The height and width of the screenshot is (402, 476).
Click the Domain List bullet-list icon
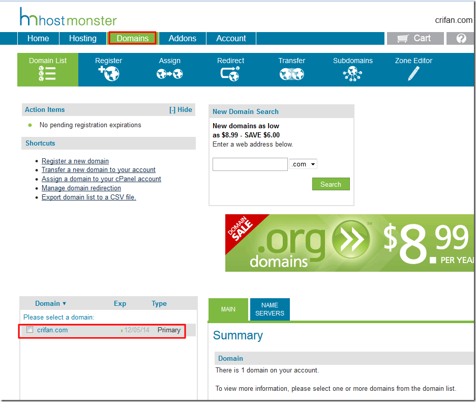click(x=47, y=74)
